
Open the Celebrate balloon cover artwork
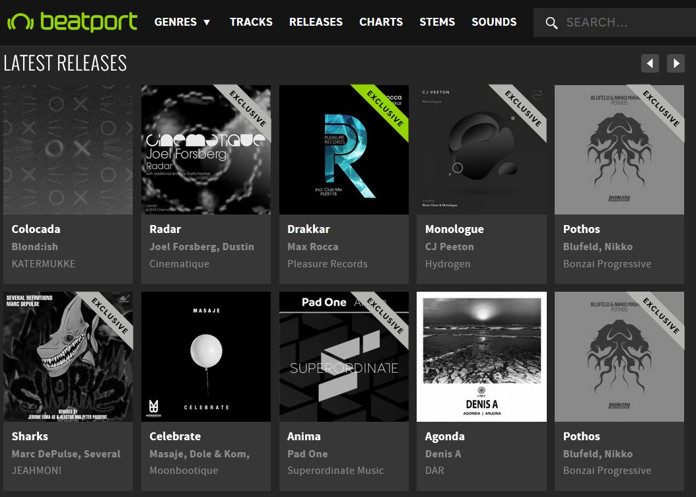[206, 357]
